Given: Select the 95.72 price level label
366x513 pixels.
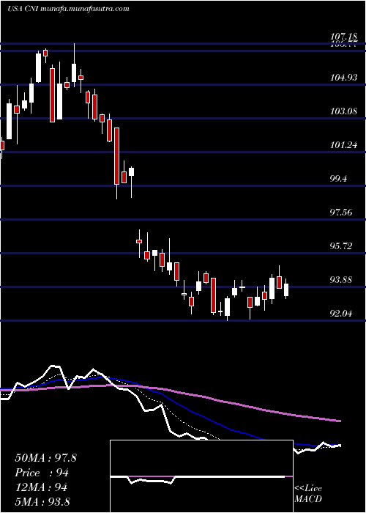Looking at the screenshot, I should pos(341,246).
